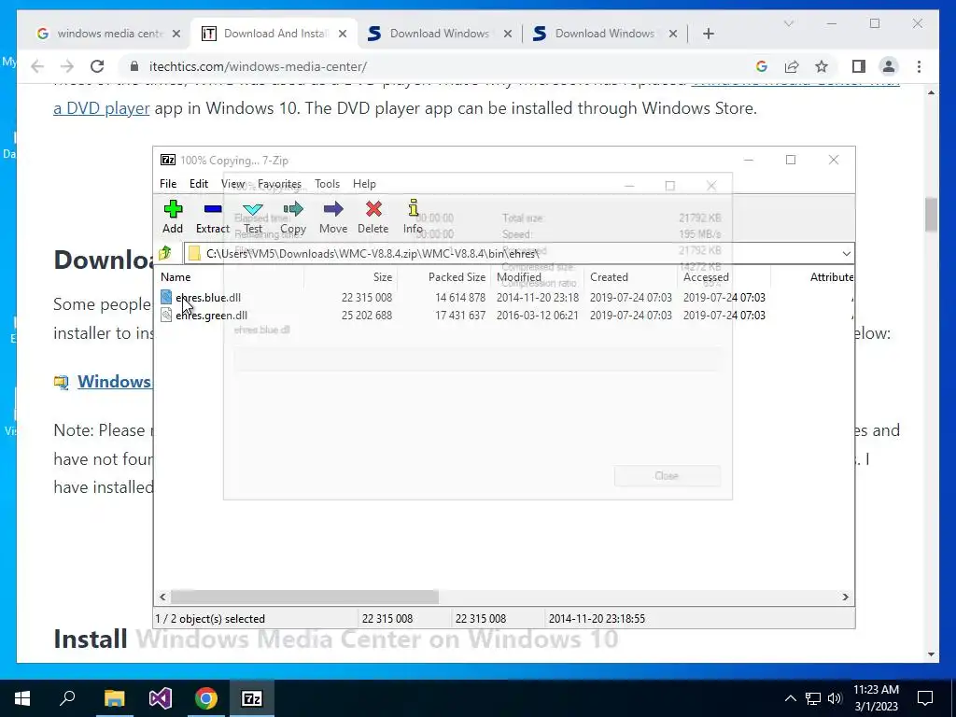The height and width of the screenshot is (717, 956).
Task: Close the windows media center Google tab
Action: point(176,34)
